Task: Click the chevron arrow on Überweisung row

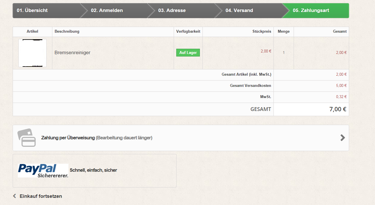Action: pos(343,138)
